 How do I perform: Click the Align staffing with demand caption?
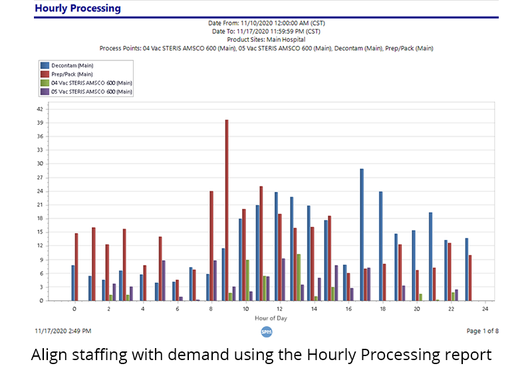click(x=261, y=355)
